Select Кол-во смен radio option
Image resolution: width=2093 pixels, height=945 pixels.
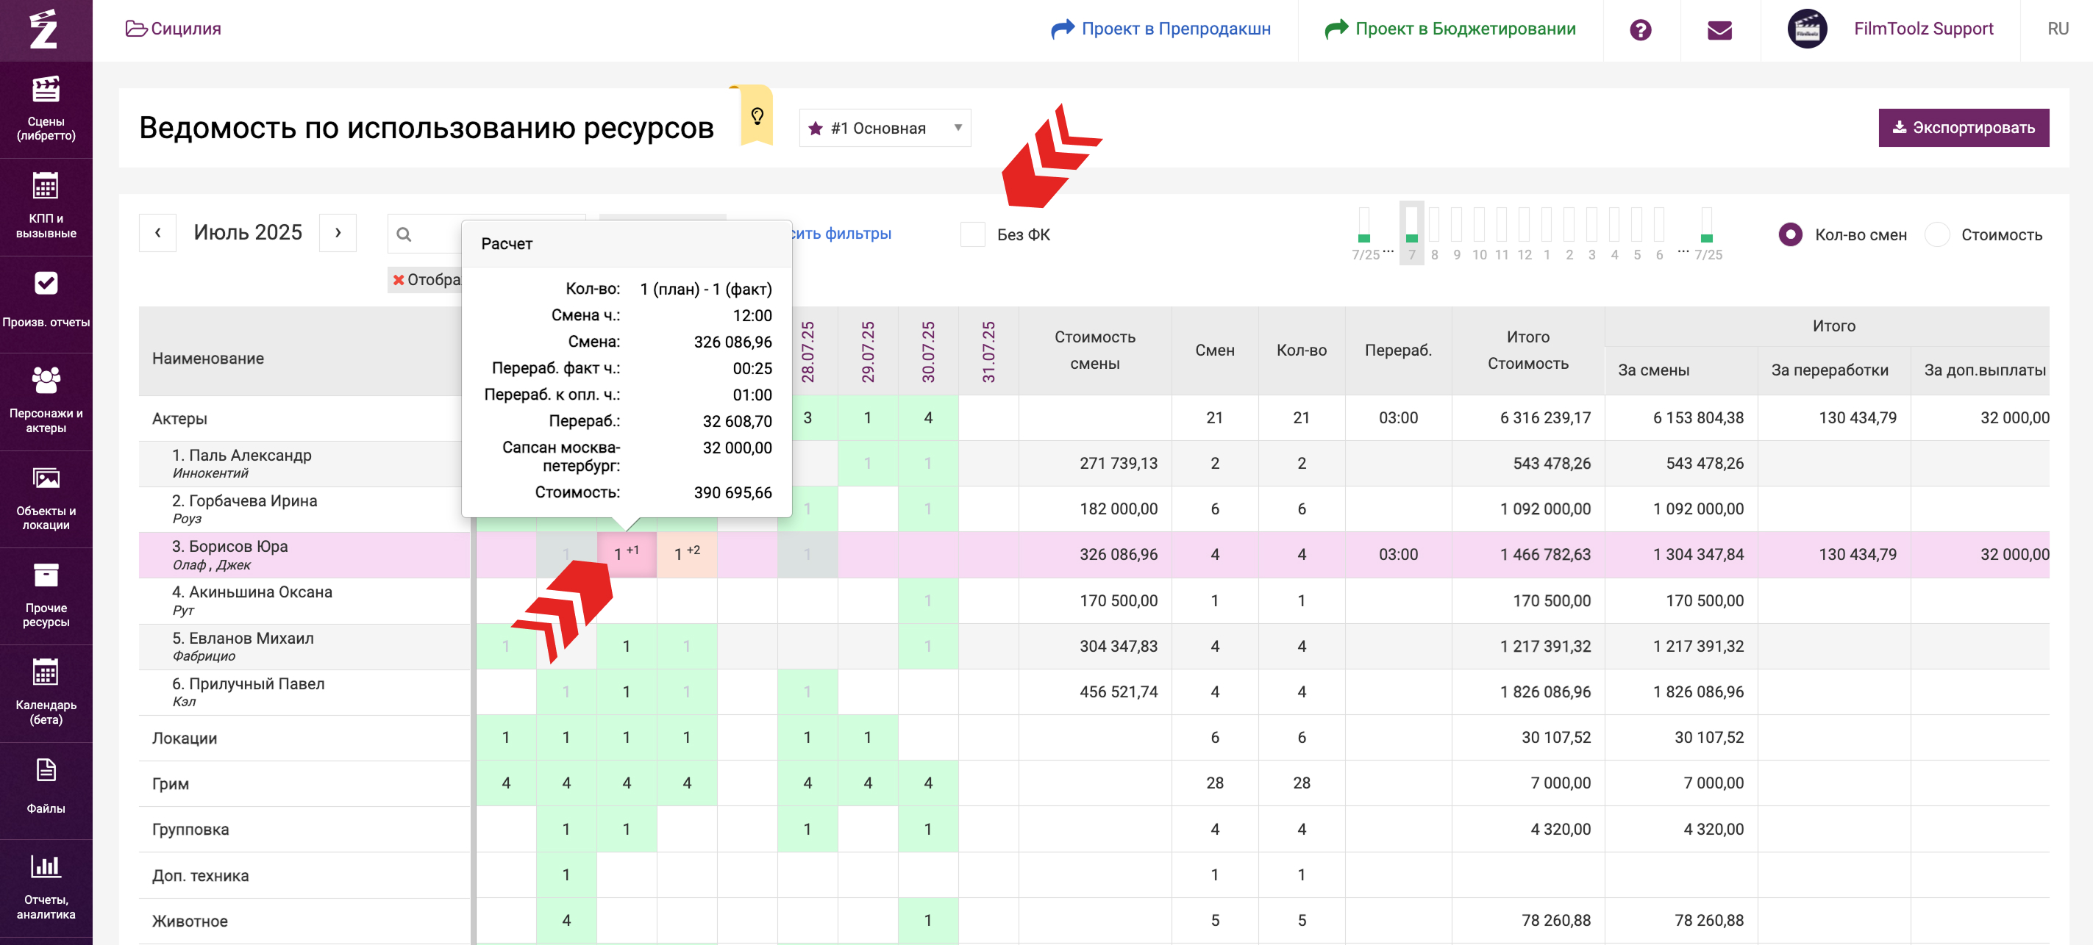1790,234
